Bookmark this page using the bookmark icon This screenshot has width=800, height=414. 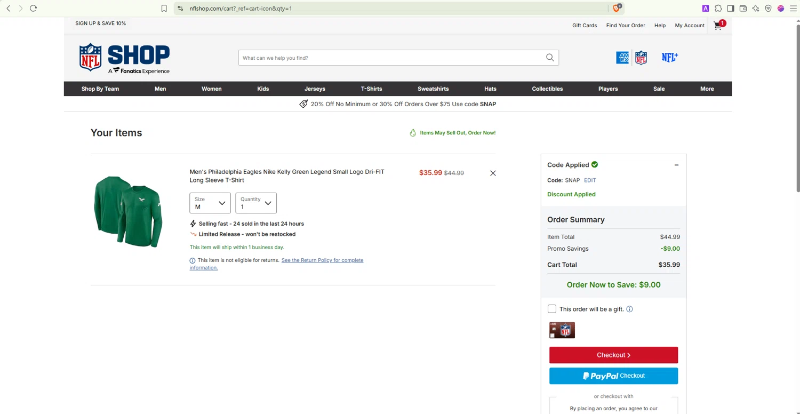164,9
